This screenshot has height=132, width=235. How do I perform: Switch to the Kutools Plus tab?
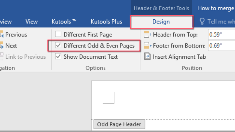coord(106,22)
